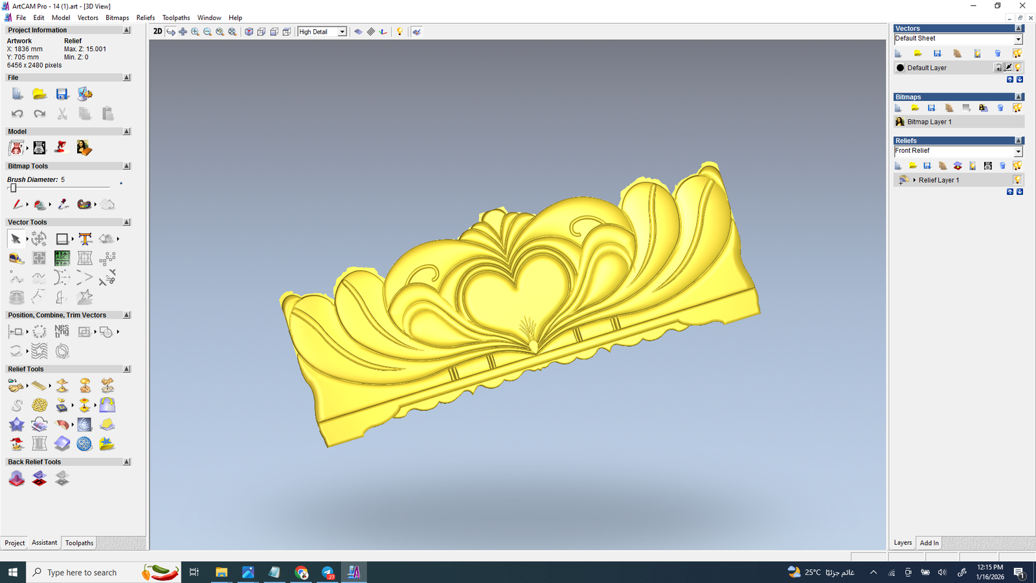
Task: Click the Lights and Material lamp icon
Action: 400,32
